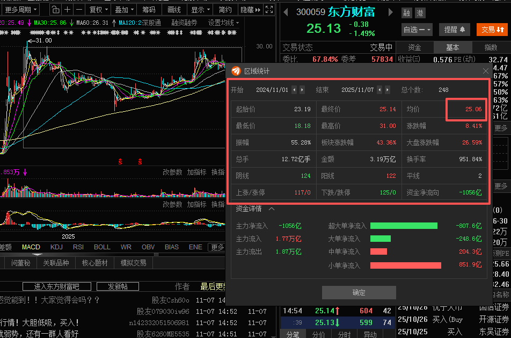Step start date 2024/11/01 forward

(302, 90)
